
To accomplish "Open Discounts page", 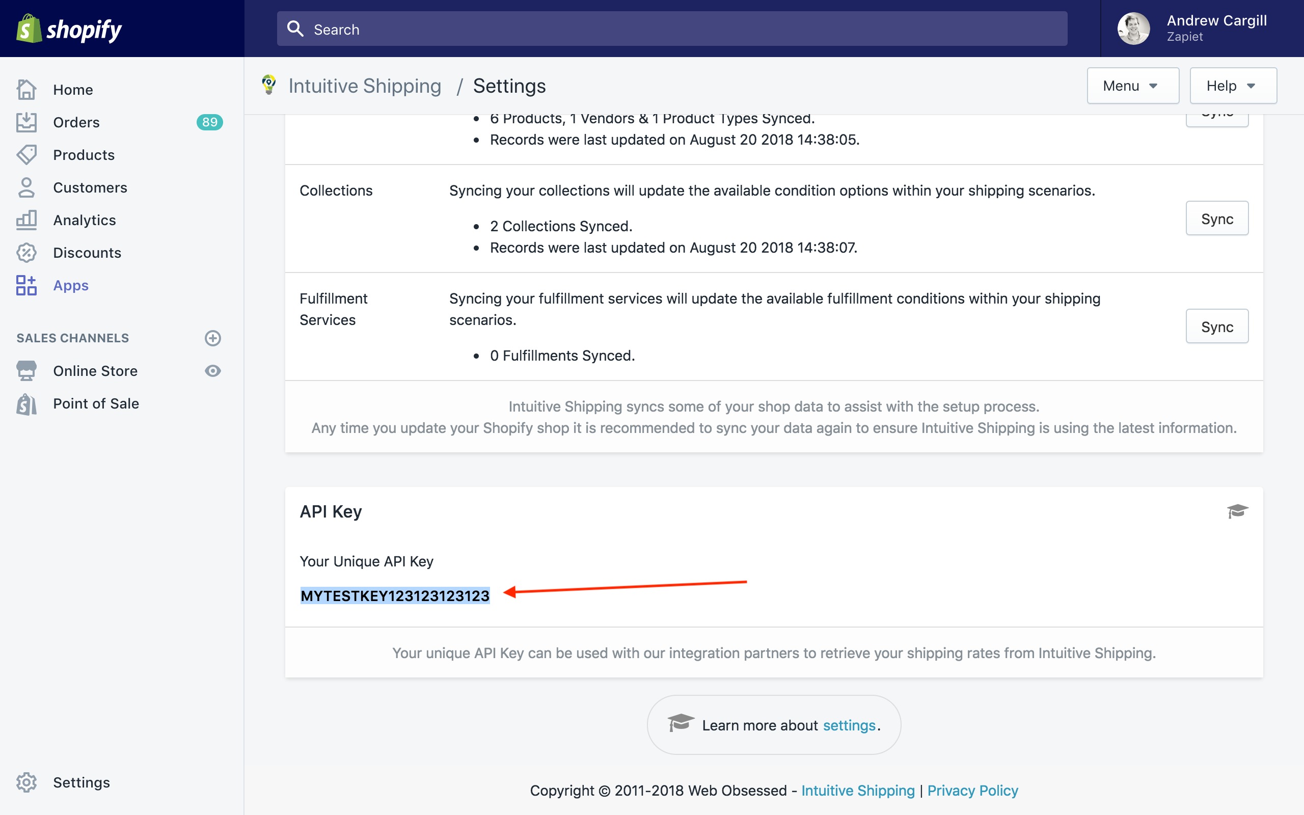I will point(87,253).
